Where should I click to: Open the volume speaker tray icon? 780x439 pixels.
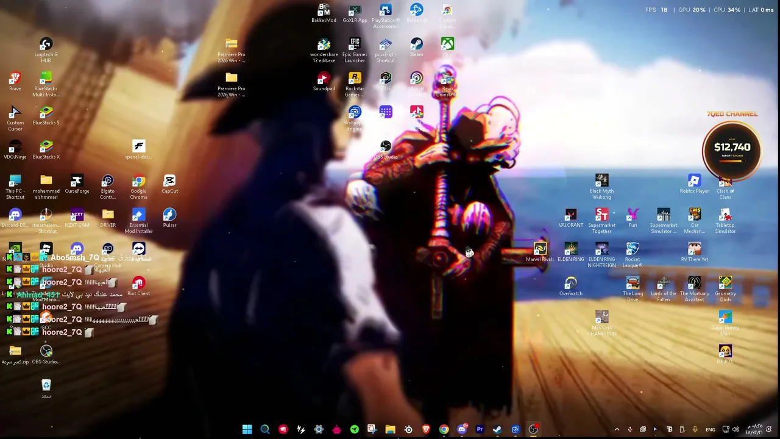coord(736,429)
